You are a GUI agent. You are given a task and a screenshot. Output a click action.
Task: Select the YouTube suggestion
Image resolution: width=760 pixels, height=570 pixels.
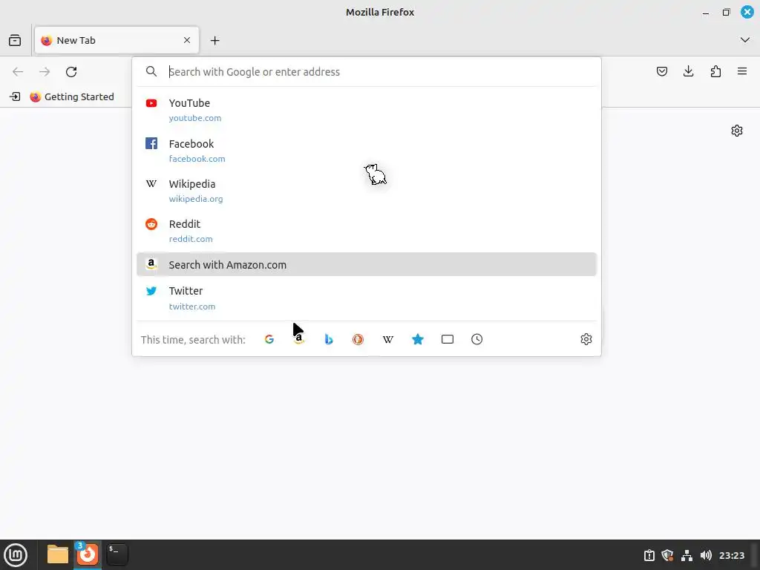367,110
